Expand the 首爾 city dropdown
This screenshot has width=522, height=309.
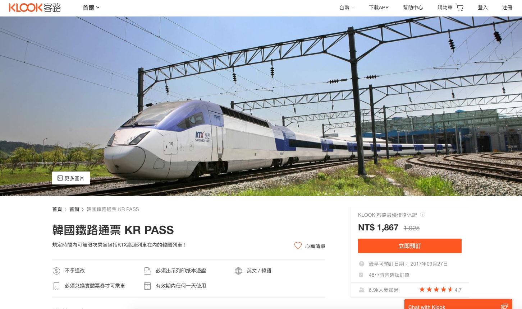91,8
